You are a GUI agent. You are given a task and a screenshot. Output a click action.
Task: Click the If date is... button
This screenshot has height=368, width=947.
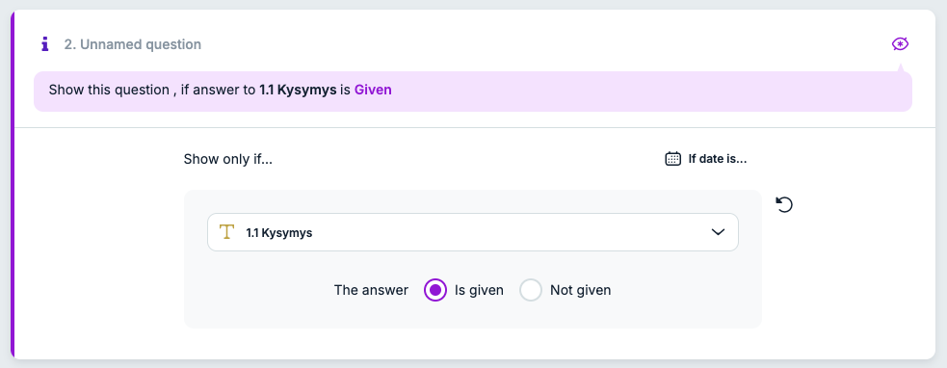(706, 159)
